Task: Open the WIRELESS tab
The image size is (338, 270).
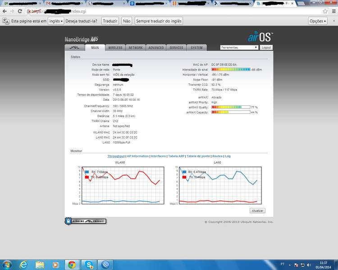Action: [115, 48]
